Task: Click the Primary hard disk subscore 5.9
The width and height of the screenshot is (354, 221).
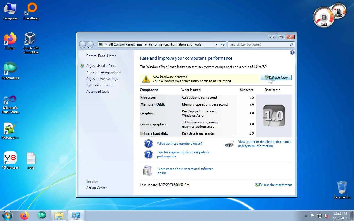Action: (x=251, y=133)
